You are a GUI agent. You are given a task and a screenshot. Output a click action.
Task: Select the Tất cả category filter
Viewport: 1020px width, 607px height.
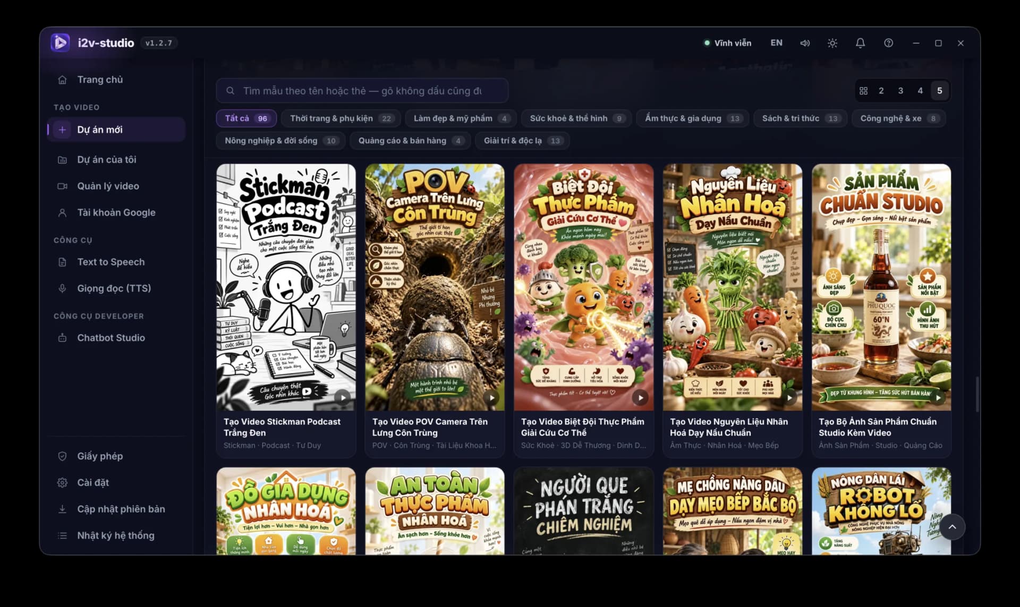coord(246,118)
